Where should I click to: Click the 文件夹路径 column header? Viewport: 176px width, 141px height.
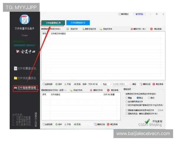click(55, 95)
